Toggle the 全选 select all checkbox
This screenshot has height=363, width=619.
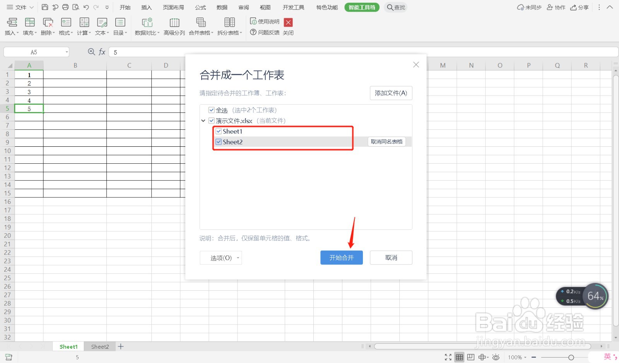coord(211,110)
